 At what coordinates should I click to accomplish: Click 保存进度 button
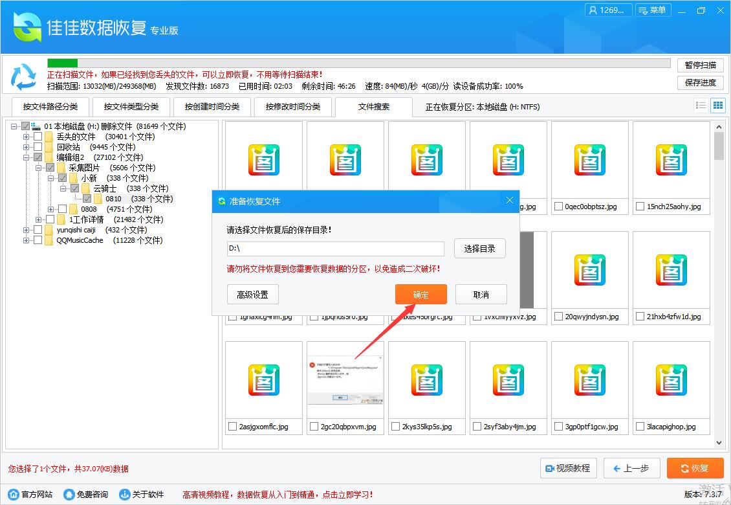click(700, 83)
